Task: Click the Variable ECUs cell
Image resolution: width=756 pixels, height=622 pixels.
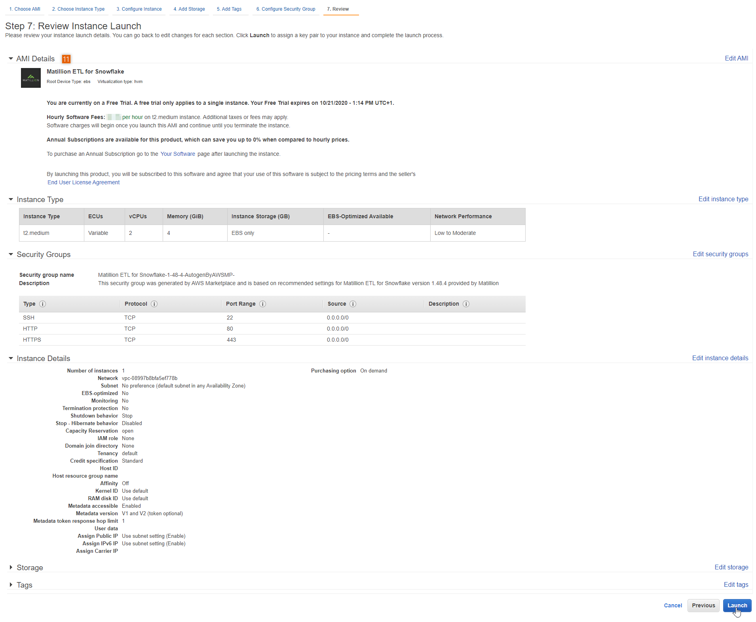Action: pyautogui.click(x=104, y=233)
